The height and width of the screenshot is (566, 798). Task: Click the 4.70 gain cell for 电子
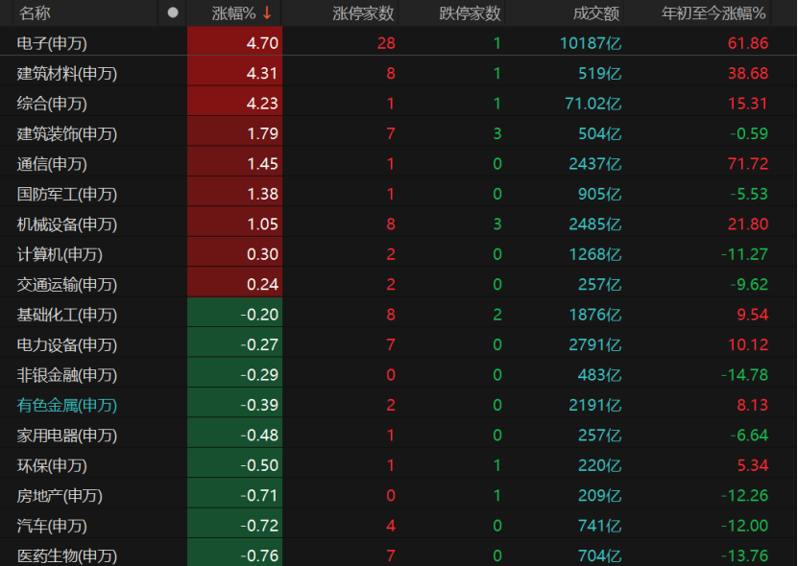point(234,43)
